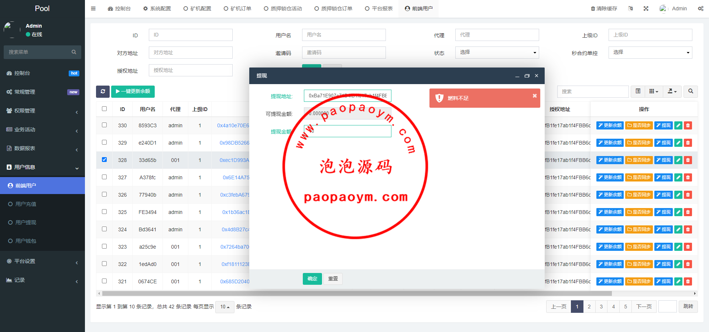Click 清除缓存 trash link in top bar
The width and height of the screenshot is (709, 332).
click(604, 8)
